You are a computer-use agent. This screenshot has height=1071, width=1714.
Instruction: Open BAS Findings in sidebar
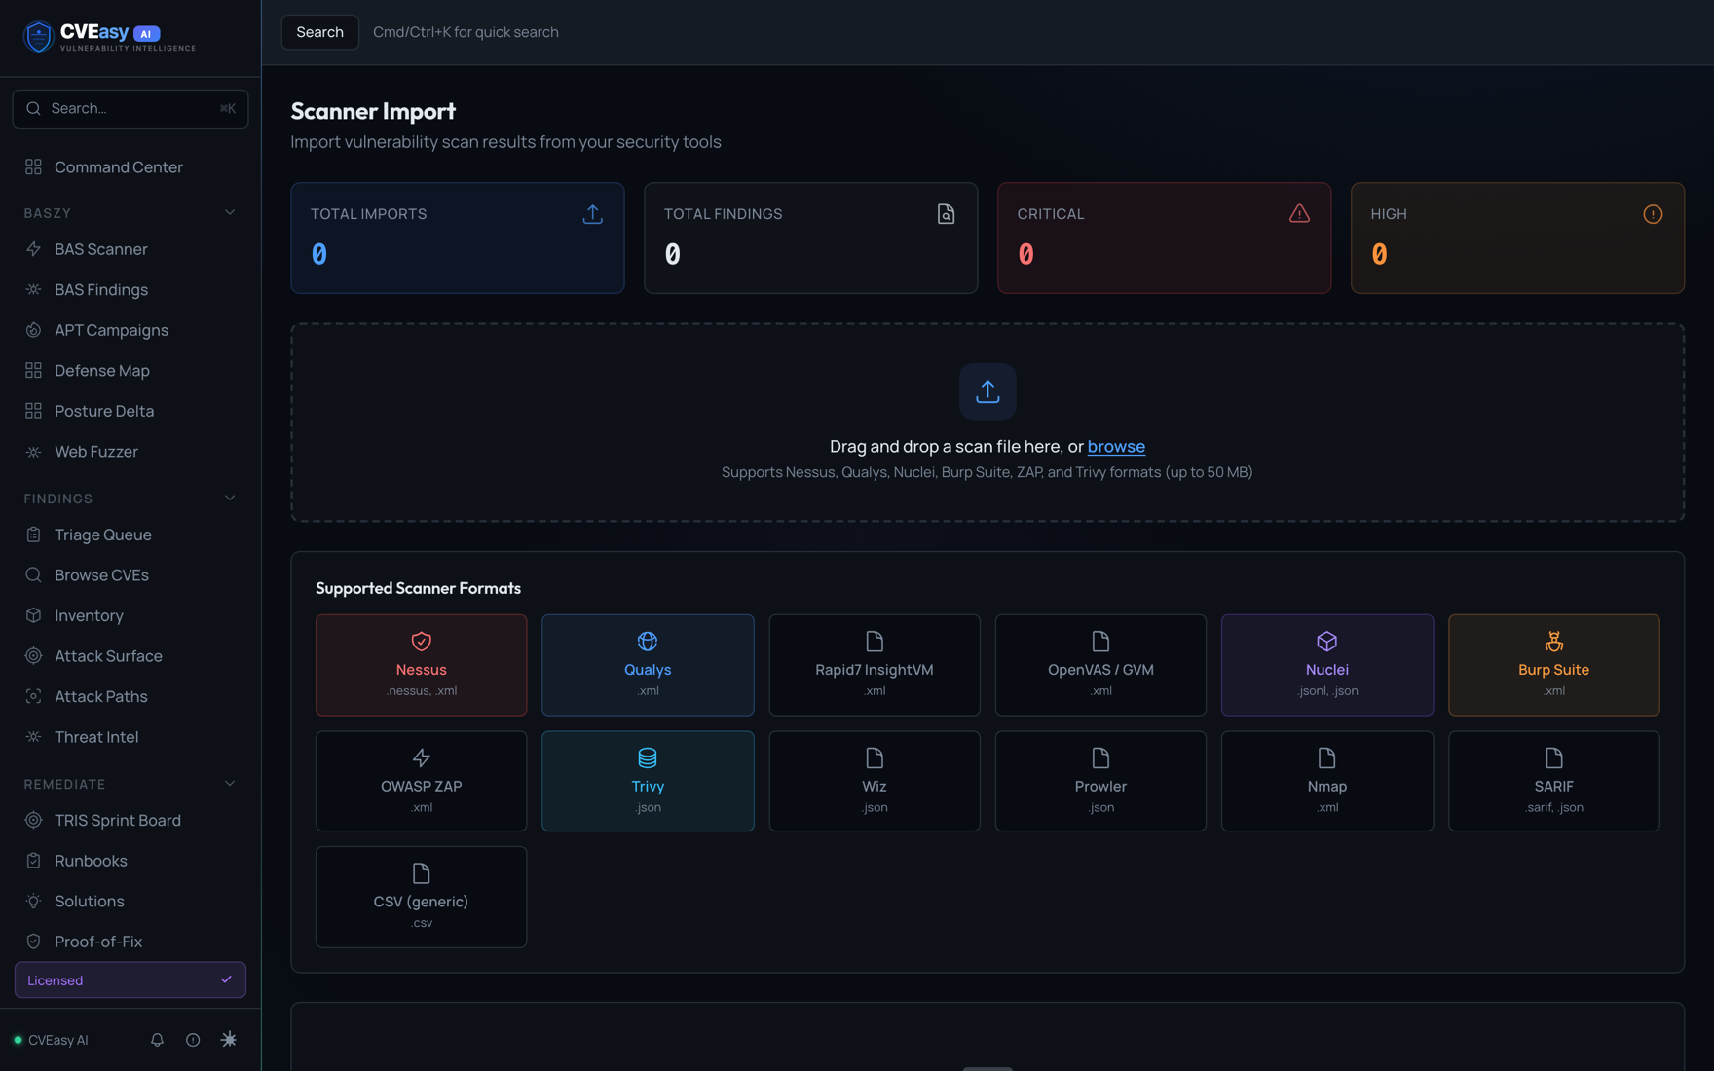pos(130,290)
